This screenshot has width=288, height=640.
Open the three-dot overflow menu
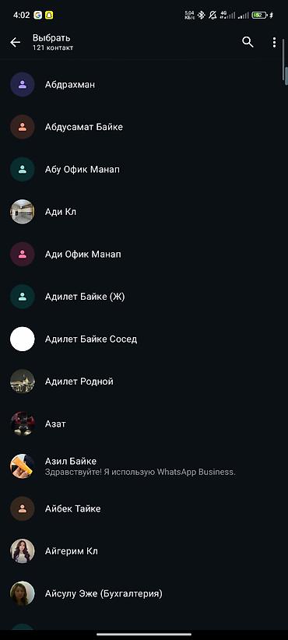[x=274, y=42]
